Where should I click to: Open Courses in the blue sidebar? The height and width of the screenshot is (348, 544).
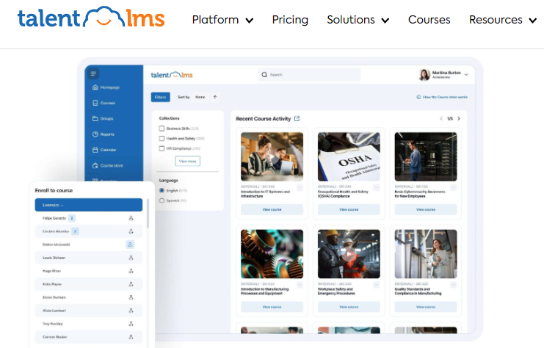pos(104,103)
